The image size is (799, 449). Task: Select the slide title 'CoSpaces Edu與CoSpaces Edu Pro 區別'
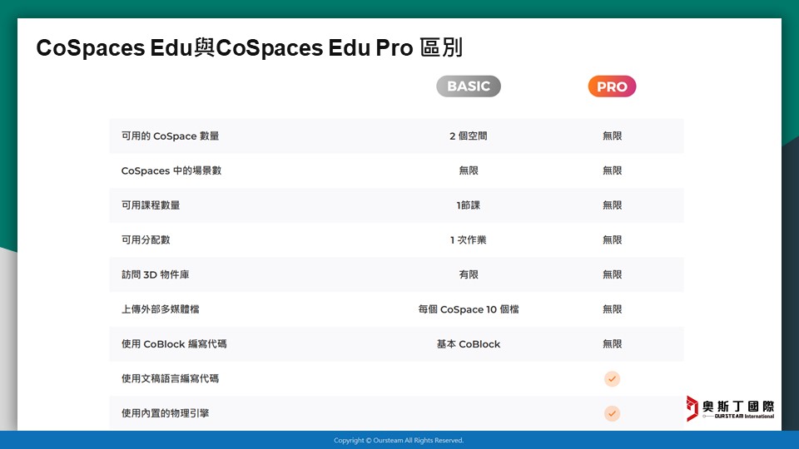pos(249,48)
